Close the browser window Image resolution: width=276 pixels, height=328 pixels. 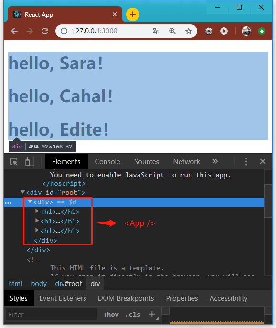tap(261, 7)
